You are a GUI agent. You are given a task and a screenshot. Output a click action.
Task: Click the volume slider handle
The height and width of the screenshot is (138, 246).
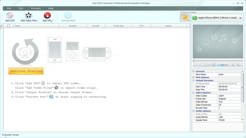(222, 65)
